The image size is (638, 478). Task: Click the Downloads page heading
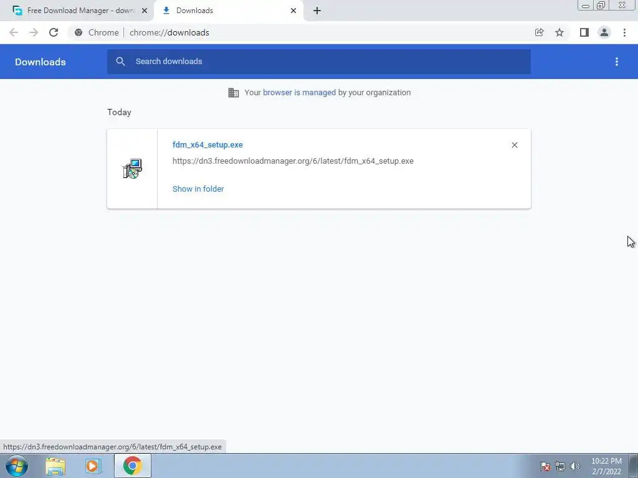[x=40, y=62]
